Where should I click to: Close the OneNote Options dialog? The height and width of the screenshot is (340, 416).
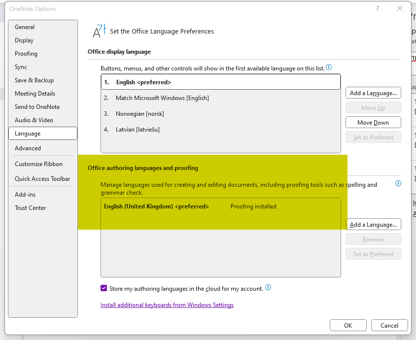click(x=400, y=8)
